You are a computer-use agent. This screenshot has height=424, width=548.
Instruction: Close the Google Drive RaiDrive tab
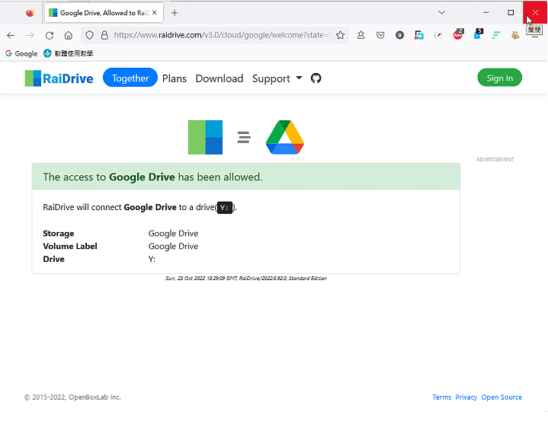click(x=155, y=13)
